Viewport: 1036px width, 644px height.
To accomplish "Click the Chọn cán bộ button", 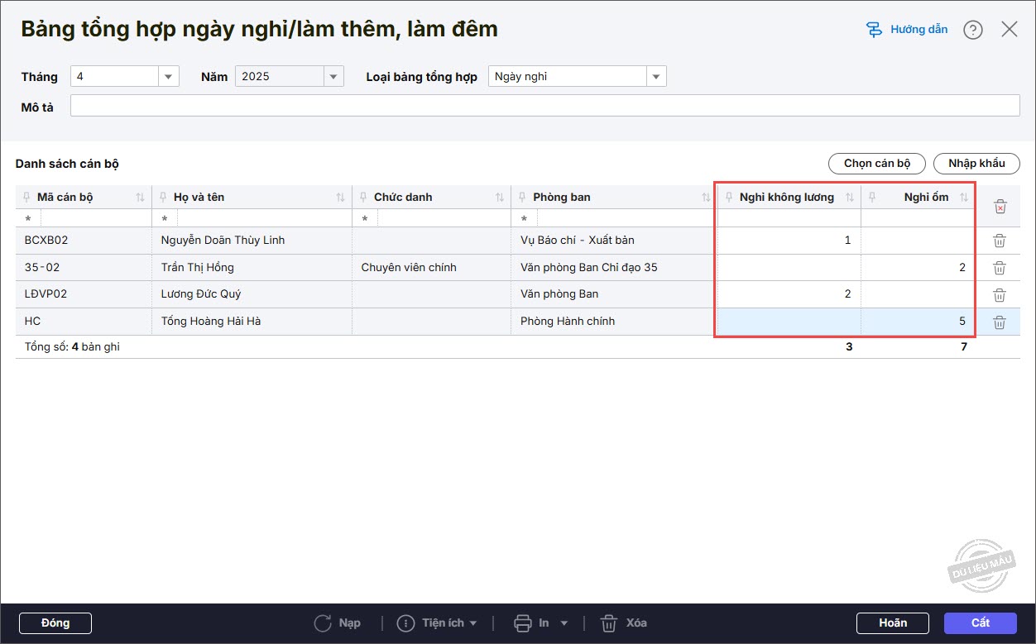I will pyautogui.click(x=876, y=164).
